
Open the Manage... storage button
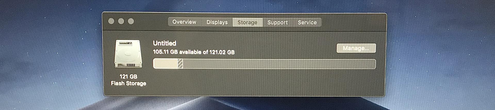pos(356,48)
